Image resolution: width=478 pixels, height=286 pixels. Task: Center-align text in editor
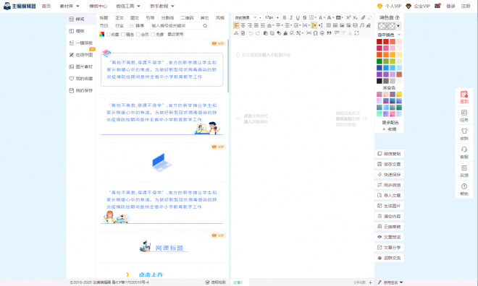pos(243,25)
